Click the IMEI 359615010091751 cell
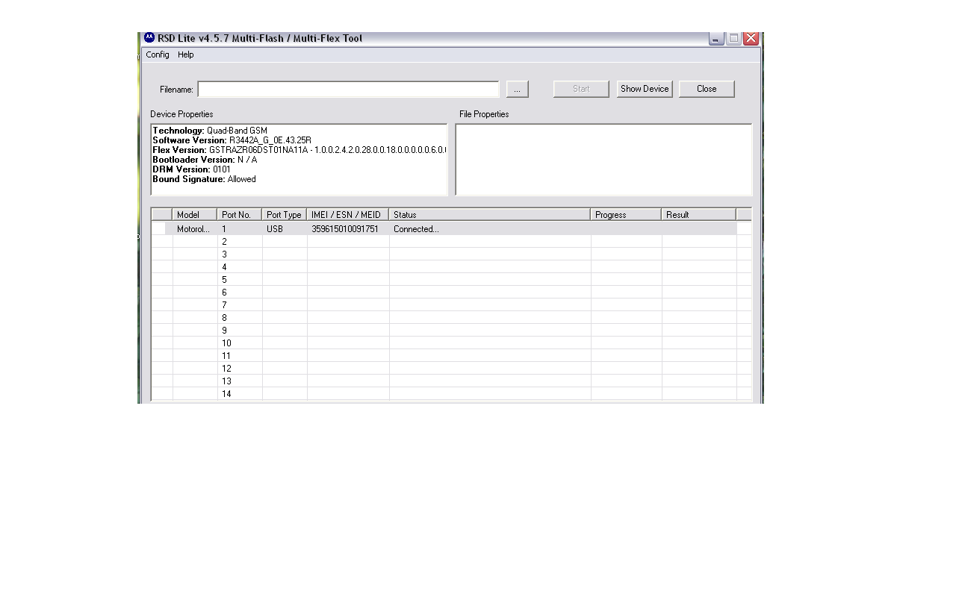 coord(348,229)
